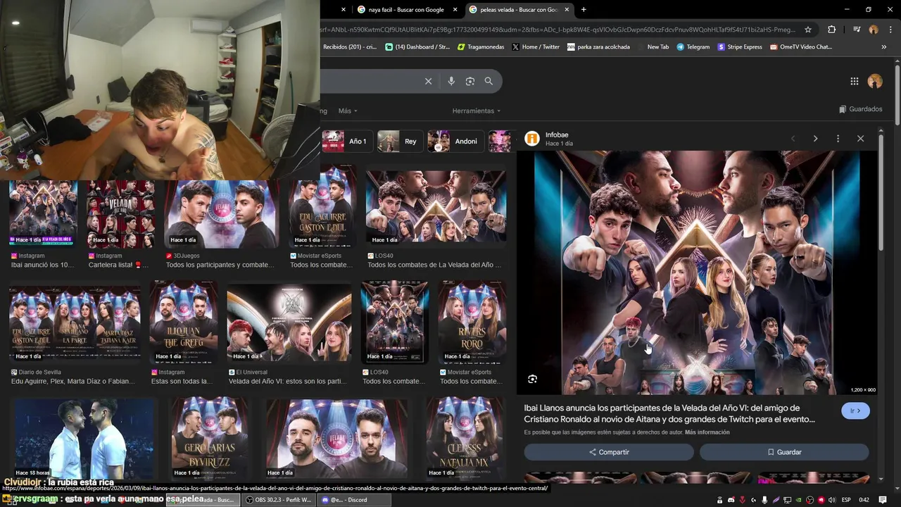901x507 pixels.
Task: Select the 'Rey' filter chip
Action: [x=400, y=142]
